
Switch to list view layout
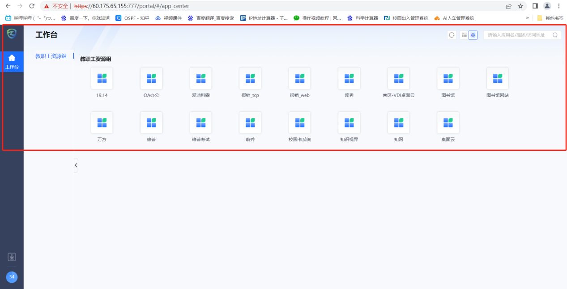point(464,35)
